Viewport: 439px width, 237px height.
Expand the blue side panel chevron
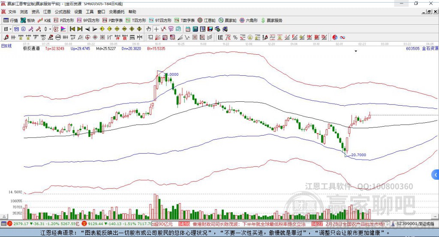(x=436, y=175)
